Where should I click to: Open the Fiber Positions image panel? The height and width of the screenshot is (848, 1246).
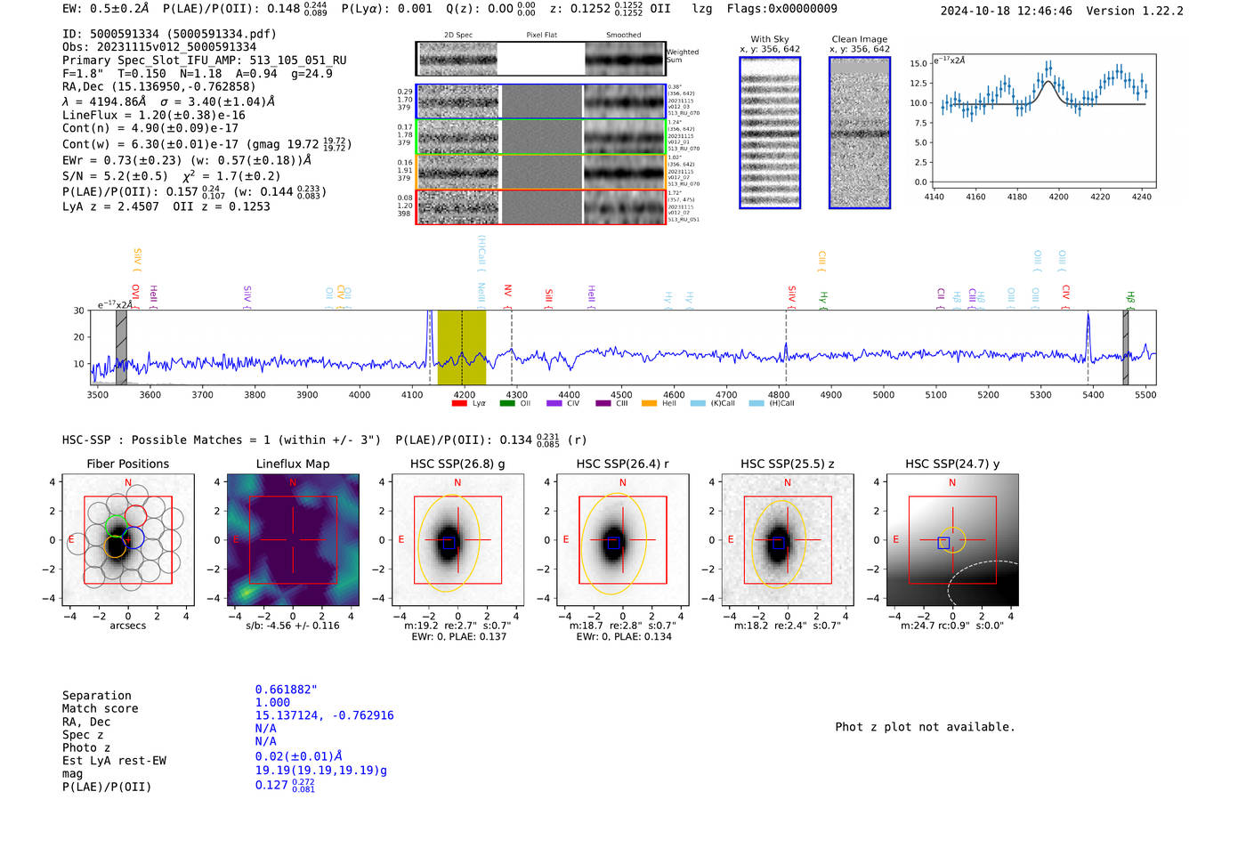point(128,540)
